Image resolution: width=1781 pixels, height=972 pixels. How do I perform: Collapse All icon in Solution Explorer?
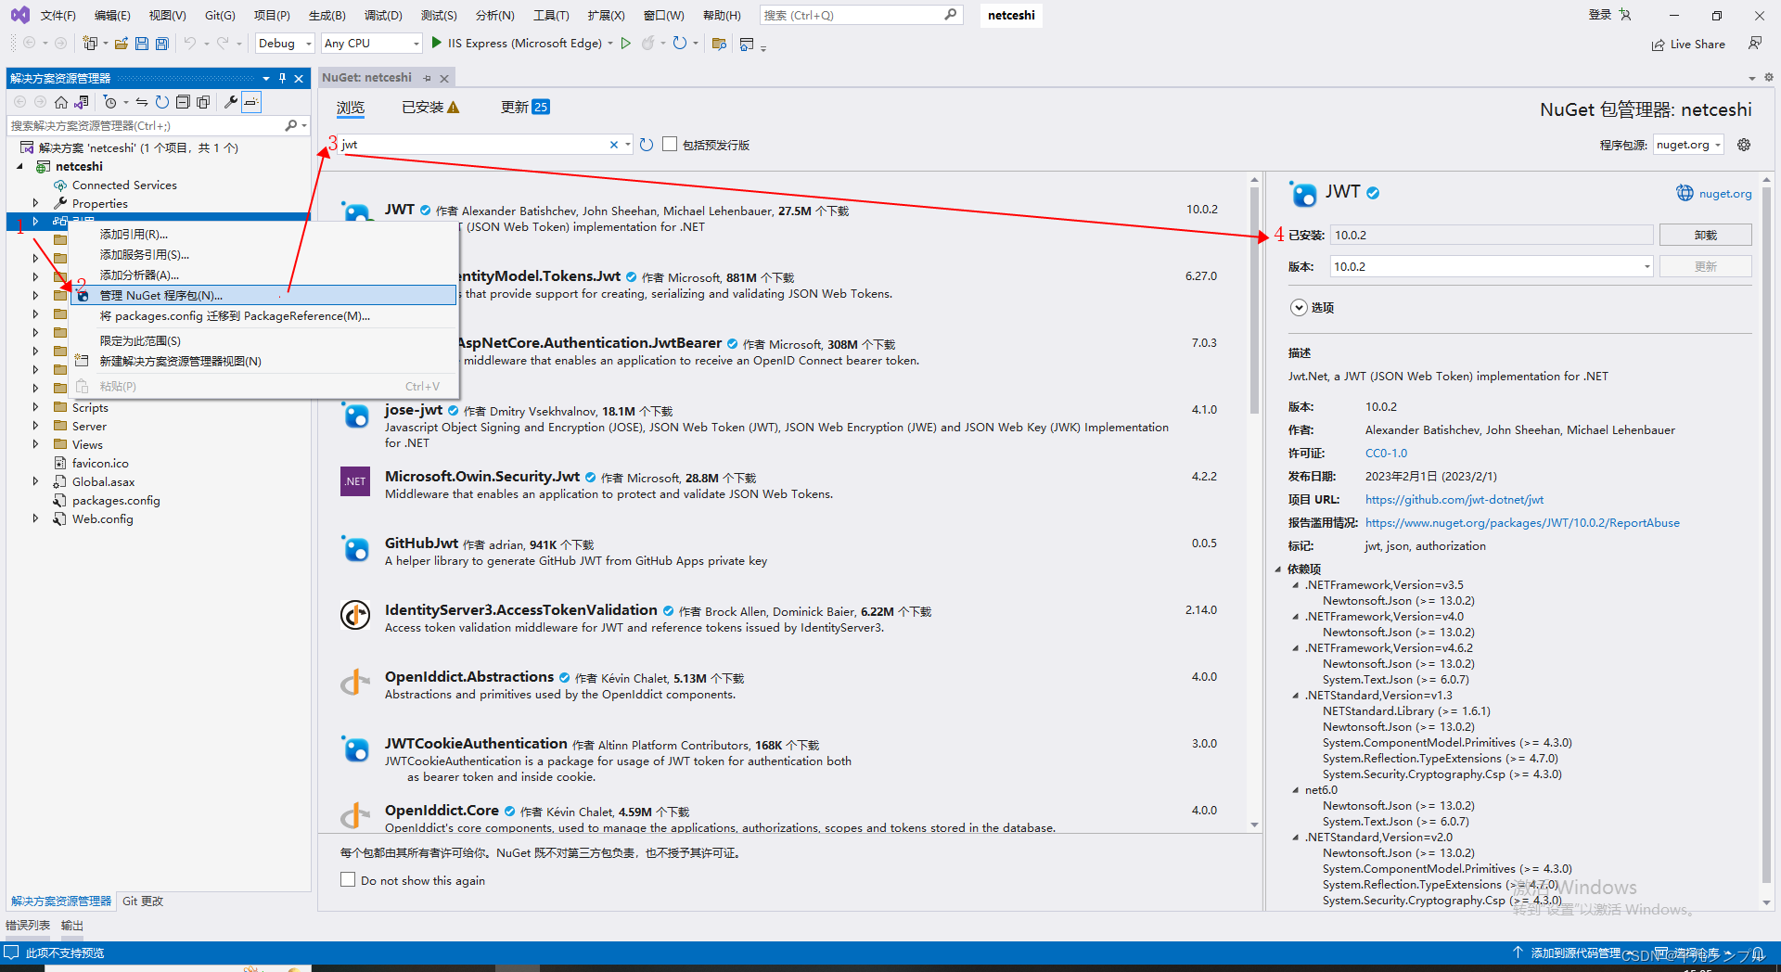click(x=183, y=102)
